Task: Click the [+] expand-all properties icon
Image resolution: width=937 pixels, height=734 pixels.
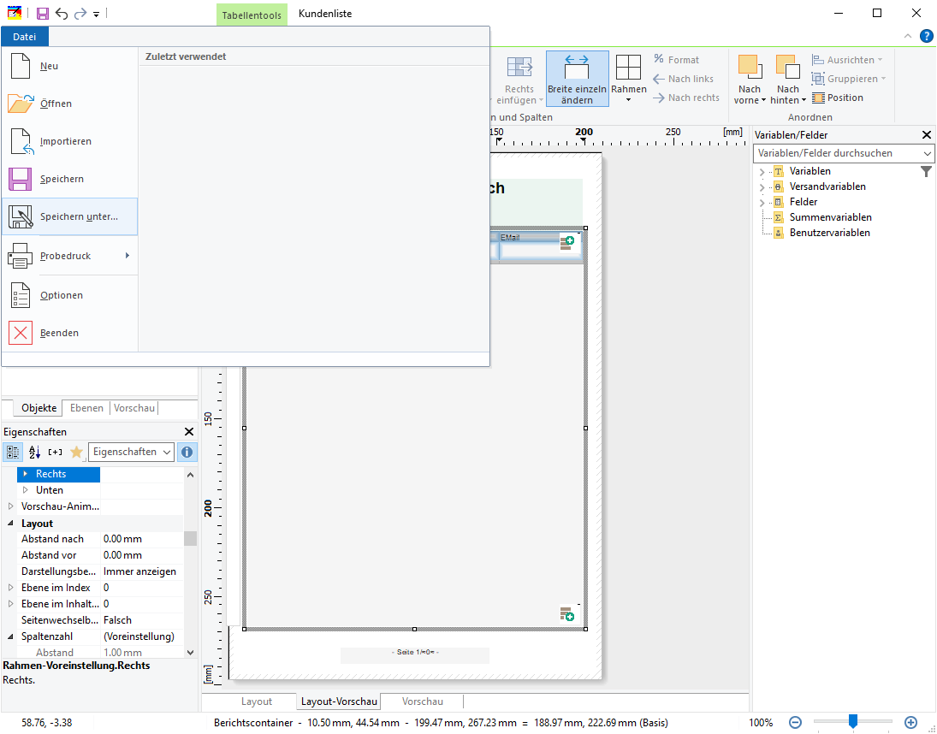Action: [55, 452]
